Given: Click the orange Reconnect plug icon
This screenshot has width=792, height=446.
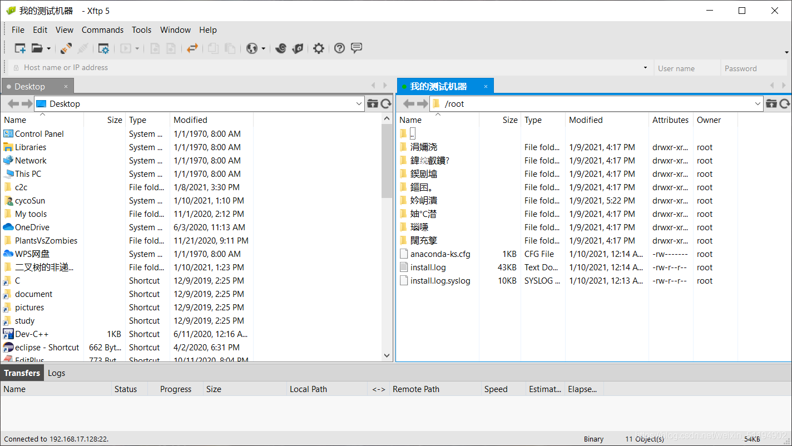Looking at the screenshot, I should (x=66, y=48).
